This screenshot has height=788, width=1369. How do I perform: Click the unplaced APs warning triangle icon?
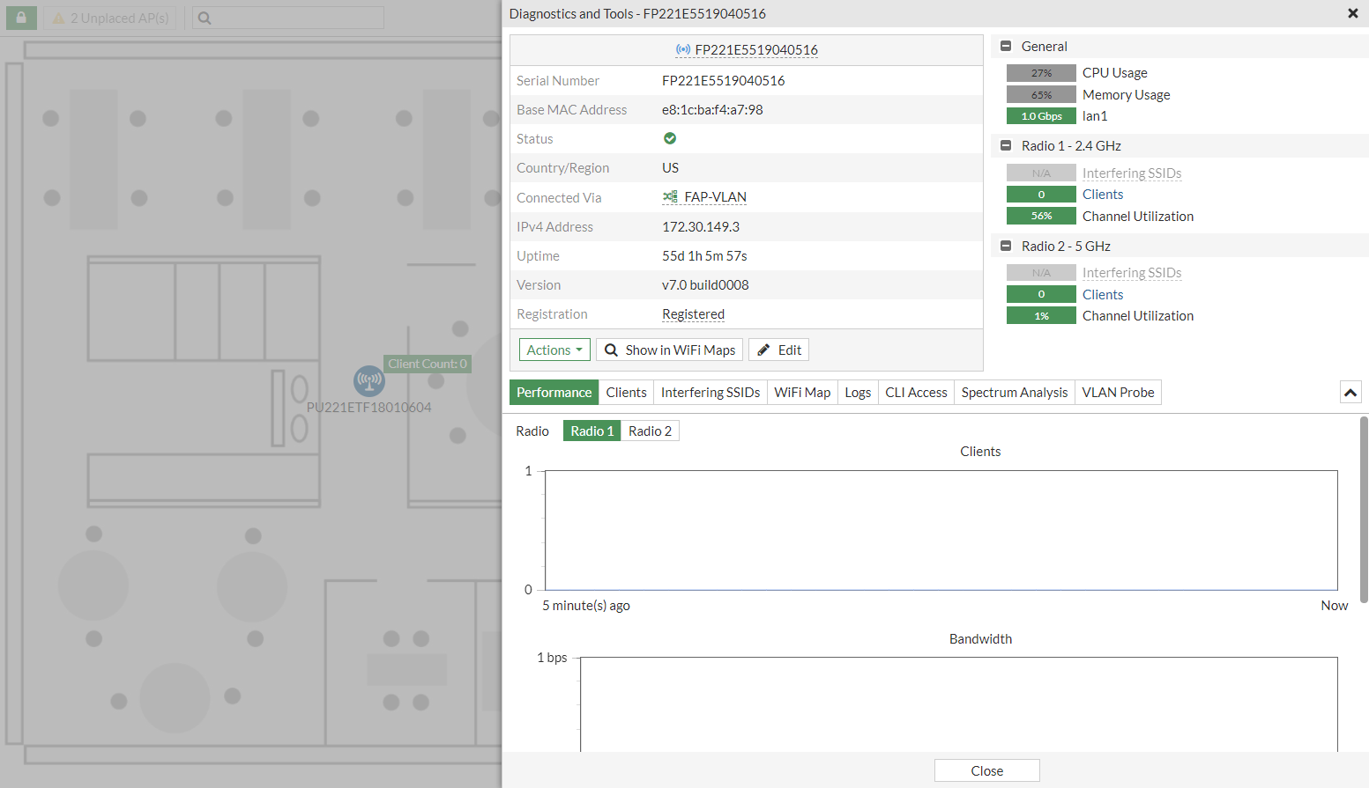60,18
